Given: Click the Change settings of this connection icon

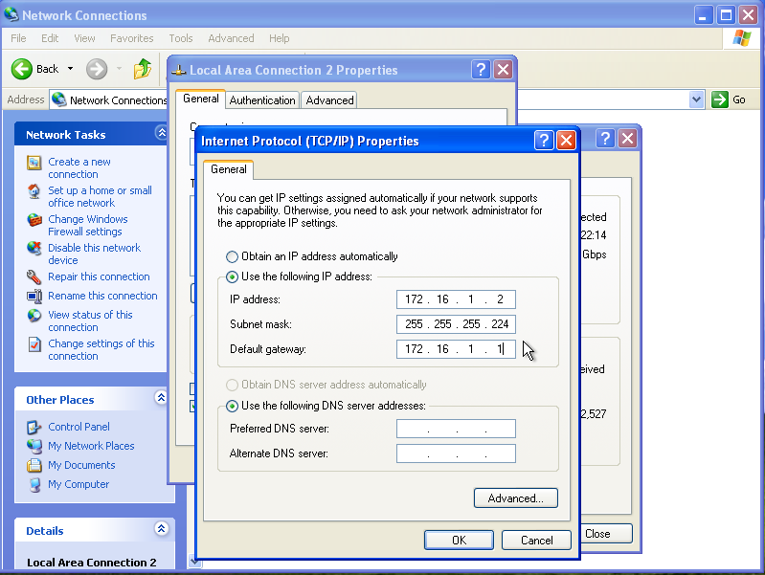Looking at the screenshot, I should coord(34,344).
